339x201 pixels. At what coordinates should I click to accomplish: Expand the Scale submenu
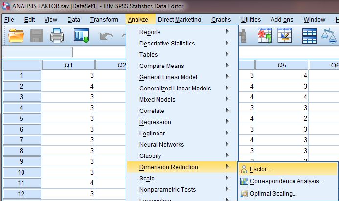[182, 178]
